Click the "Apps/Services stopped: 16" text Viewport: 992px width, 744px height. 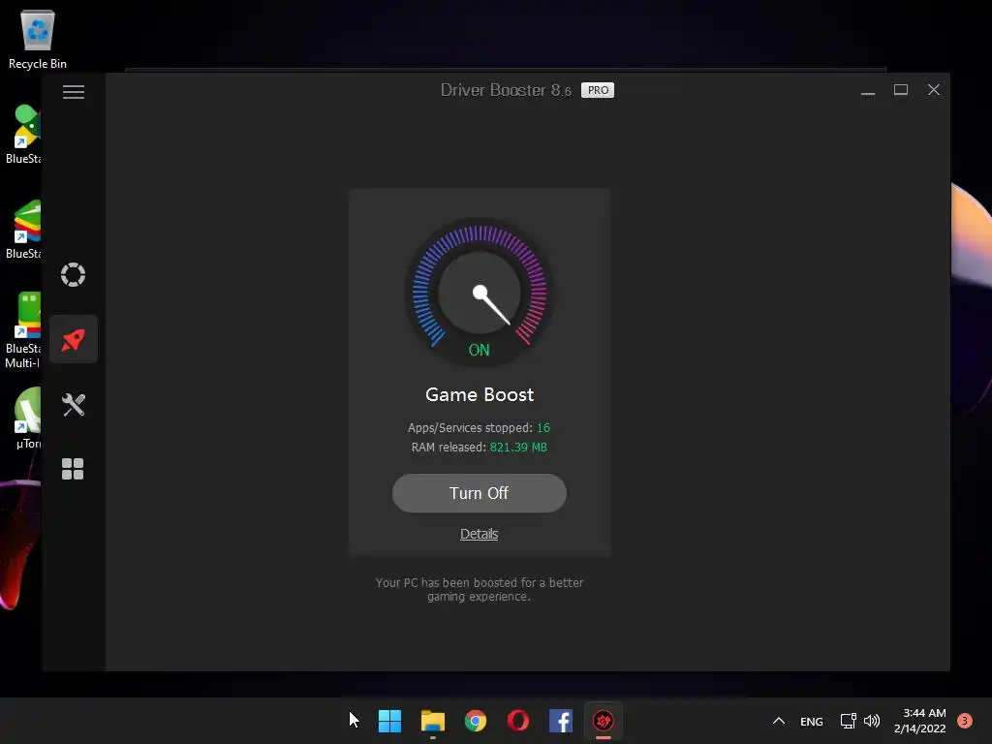coord(479,427)
